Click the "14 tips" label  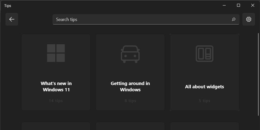(56, 101)
